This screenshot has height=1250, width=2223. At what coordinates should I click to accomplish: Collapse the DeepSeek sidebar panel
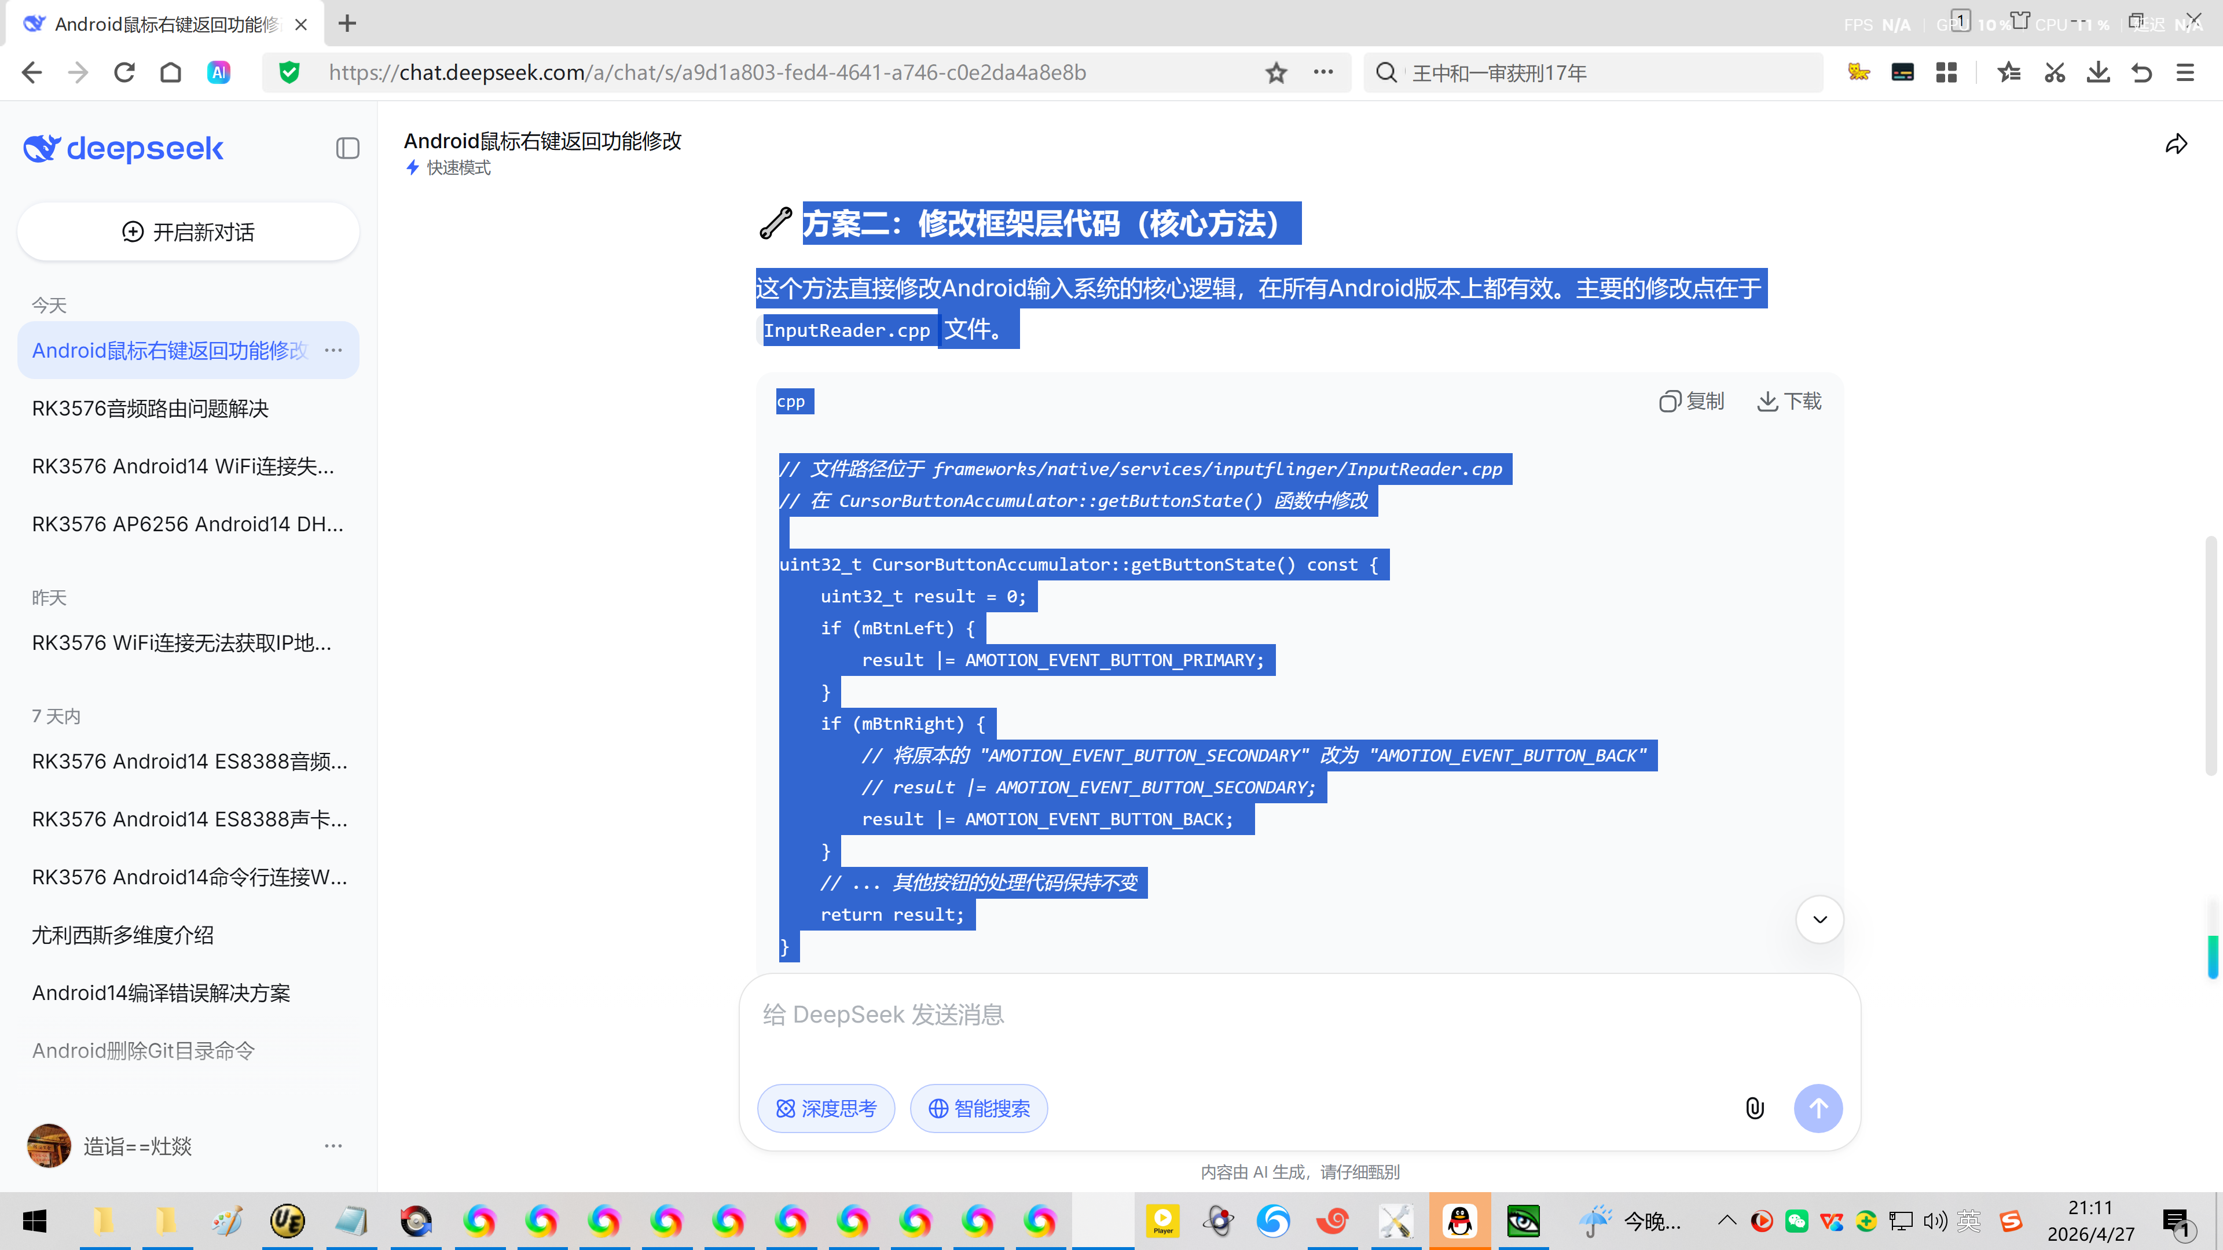pyautogui.click(x=347, y=148)
